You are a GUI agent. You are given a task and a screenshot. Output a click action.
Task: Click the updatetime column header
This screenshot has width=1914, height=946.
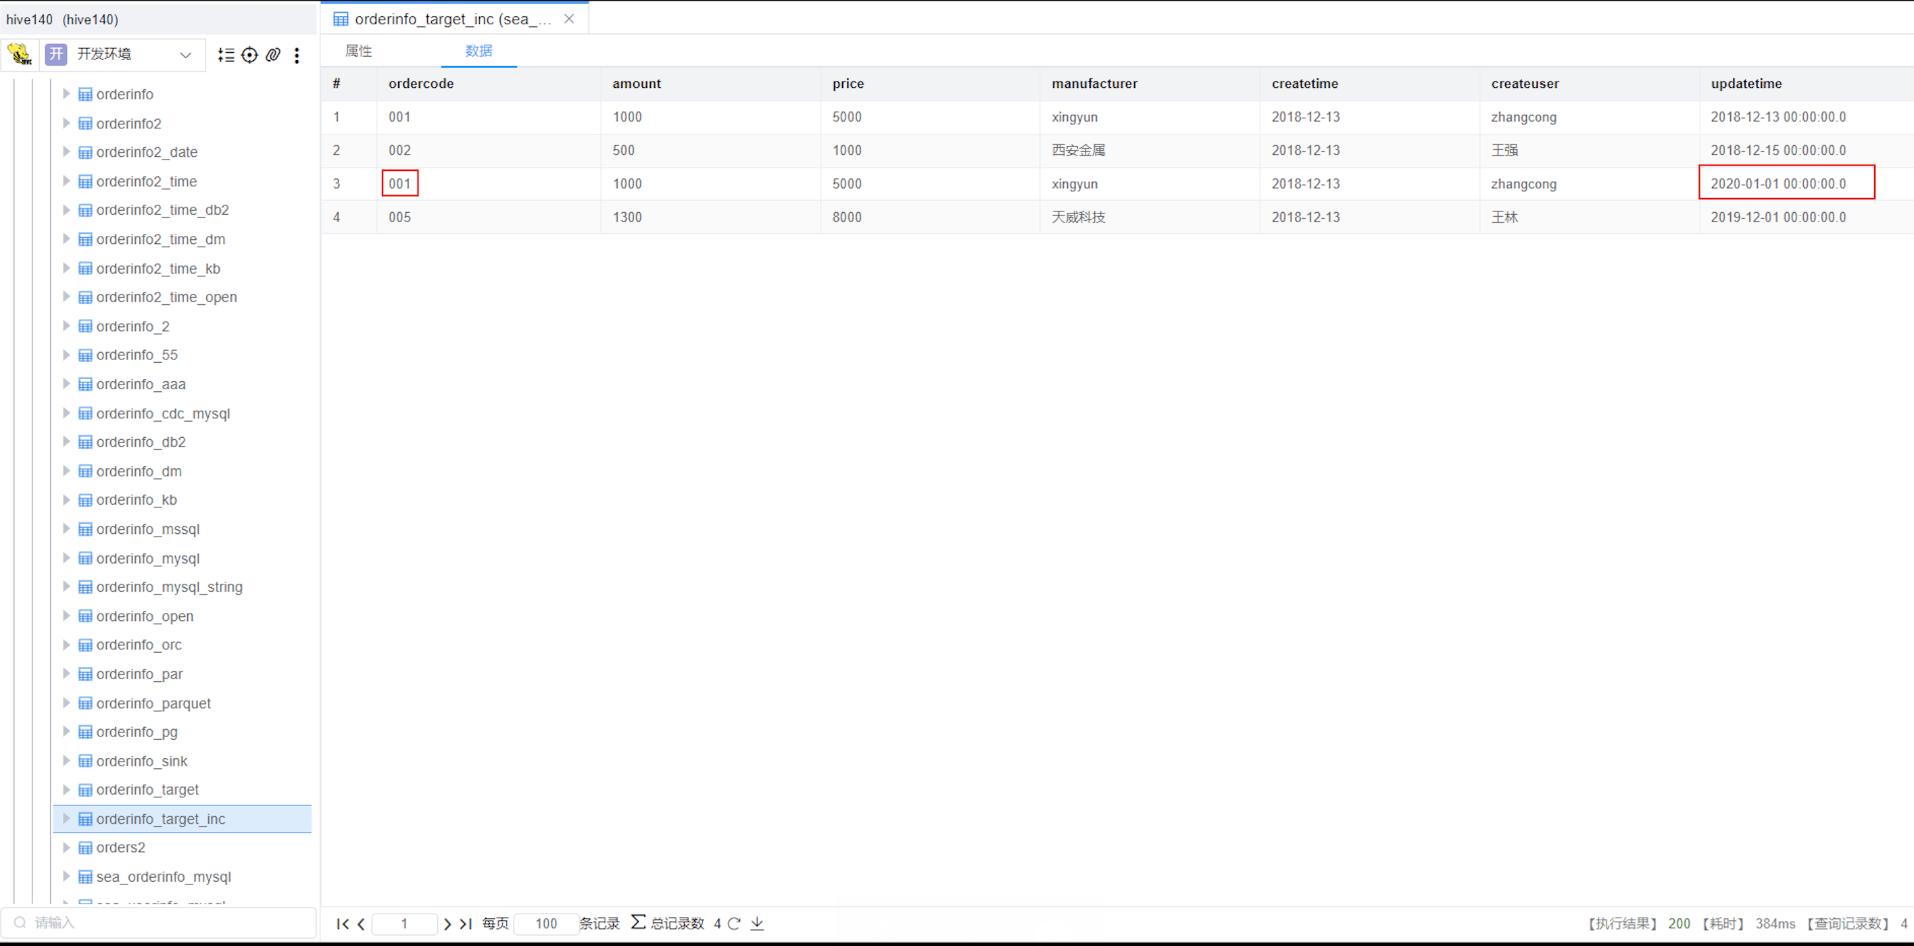(x=1745, y=83)
